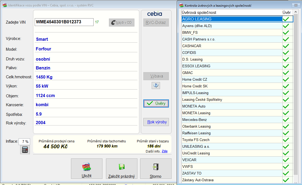Viewport: 302px width, 185px height.
Task: Click the 44 500 Kč average price
Action: point(55,147)
